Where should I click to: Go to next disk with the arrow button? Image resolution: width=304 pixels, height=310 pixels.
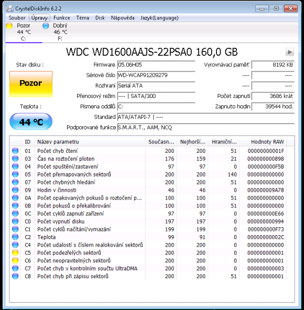tap(289, 52)
